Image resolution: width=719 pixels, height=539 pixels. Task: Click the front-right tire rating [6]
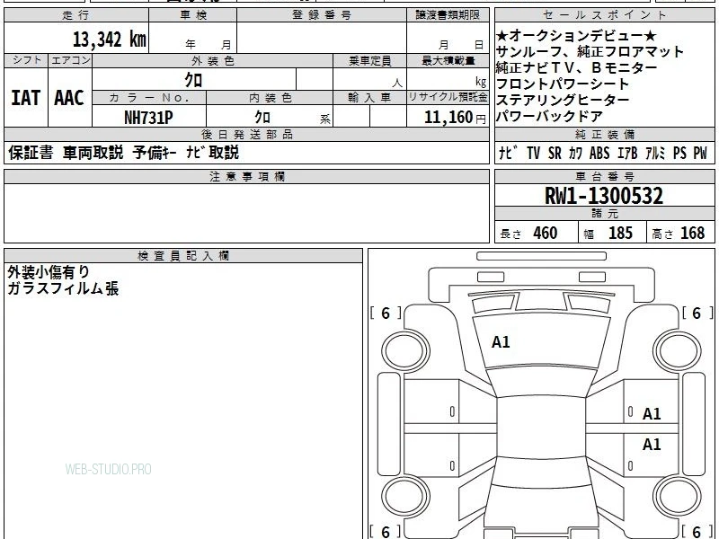pos(697,313)
